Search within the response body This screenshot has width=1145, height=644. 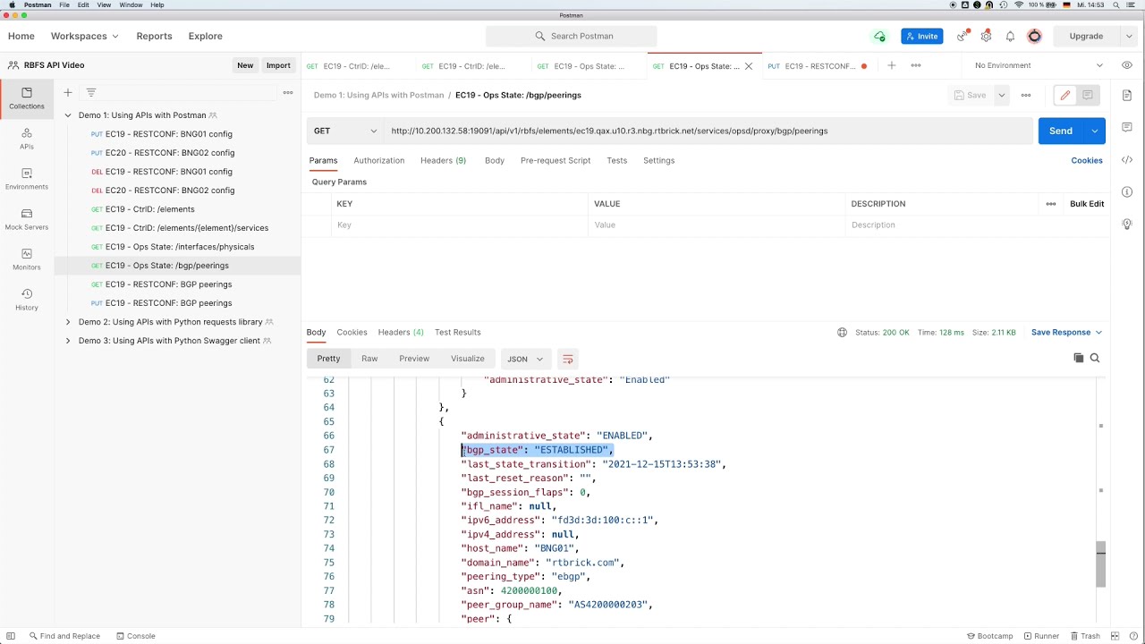[1094, 358]
